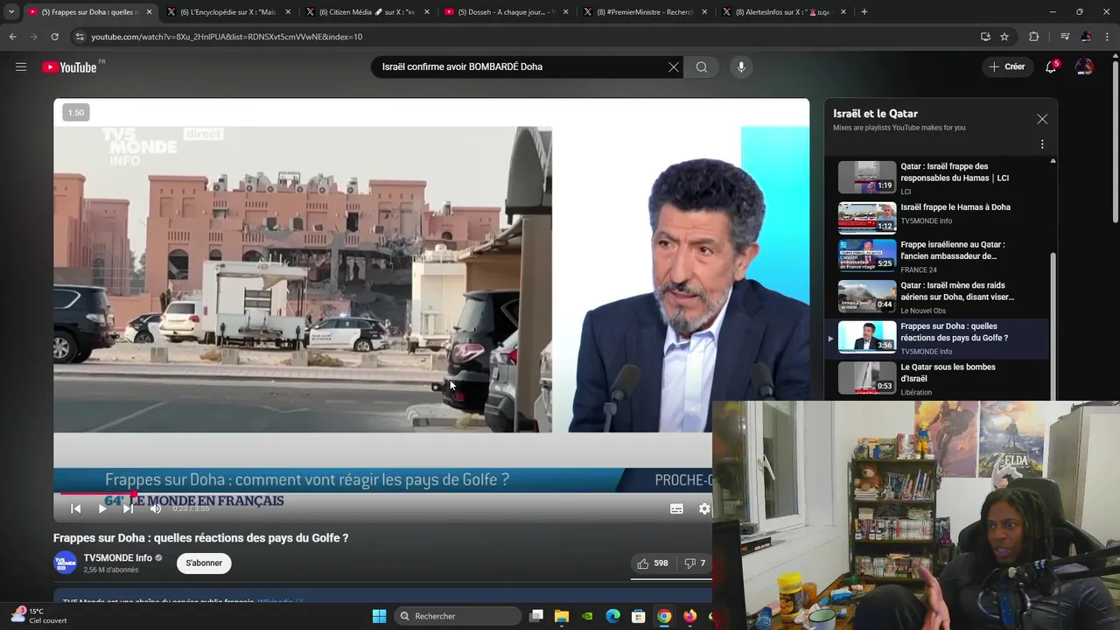Reload the page

click(x=54, y=37)
